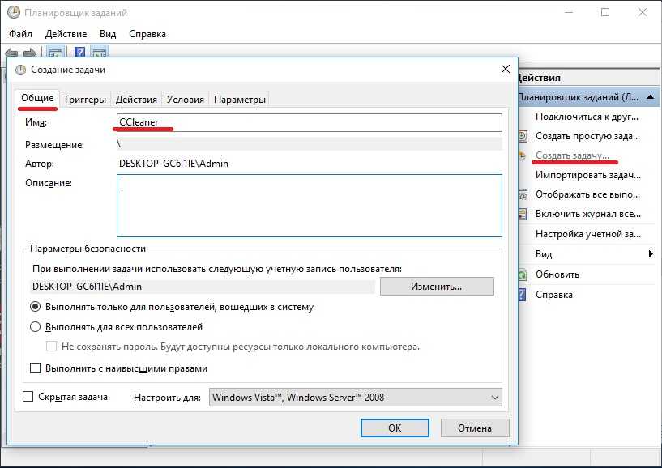Select 'Выполнять для всех пользователей' radio button
Screen dimensions: 662x468
point(35,327)
